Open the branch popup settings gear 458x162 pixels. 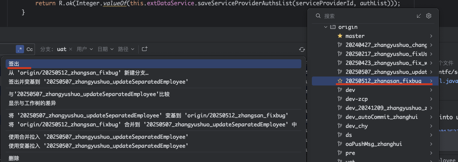(429, 16)
